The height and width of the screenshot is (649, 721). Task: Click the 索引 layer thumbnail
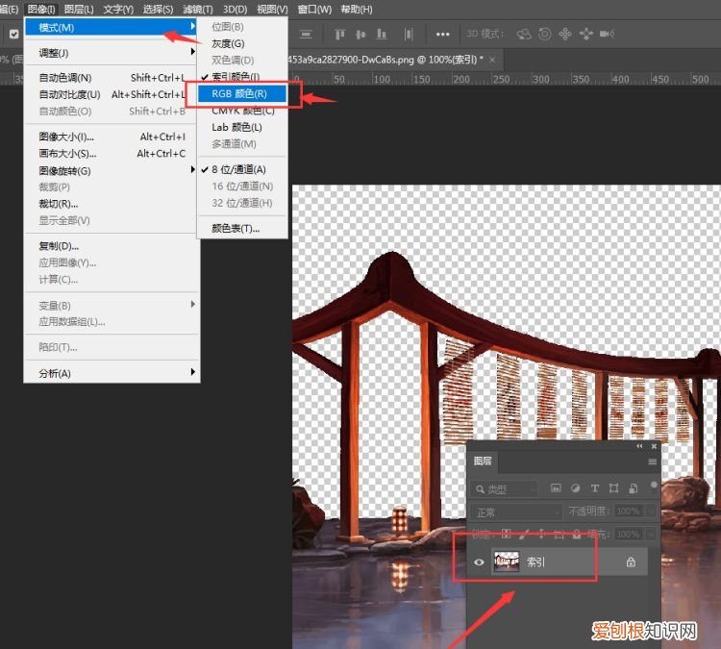[506, 562]
